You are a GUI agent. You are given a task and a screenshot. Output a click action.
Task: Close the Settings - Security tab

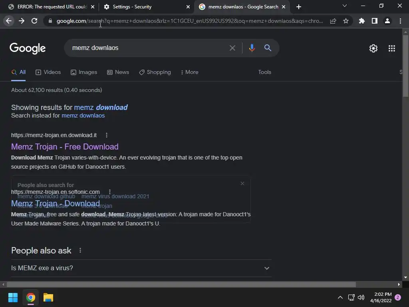[188, 7]
